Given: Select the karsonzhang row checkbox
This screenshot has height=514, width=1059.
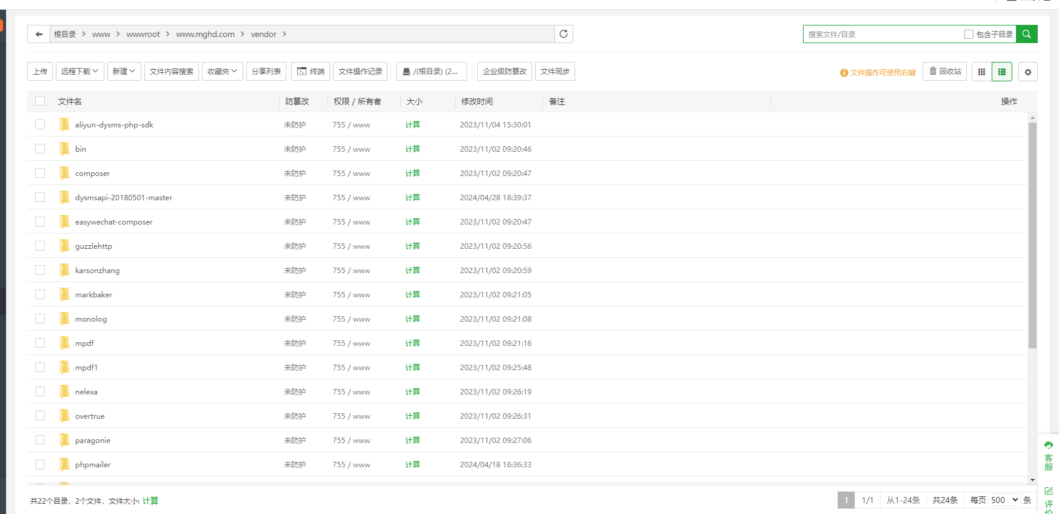Looking at the screenshot, I should [x=40, y=270].
